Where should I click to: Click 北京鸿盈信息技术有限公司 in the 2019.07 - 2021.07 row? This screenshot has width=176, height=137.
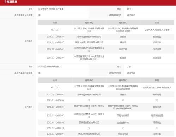[x=89, y=37]
